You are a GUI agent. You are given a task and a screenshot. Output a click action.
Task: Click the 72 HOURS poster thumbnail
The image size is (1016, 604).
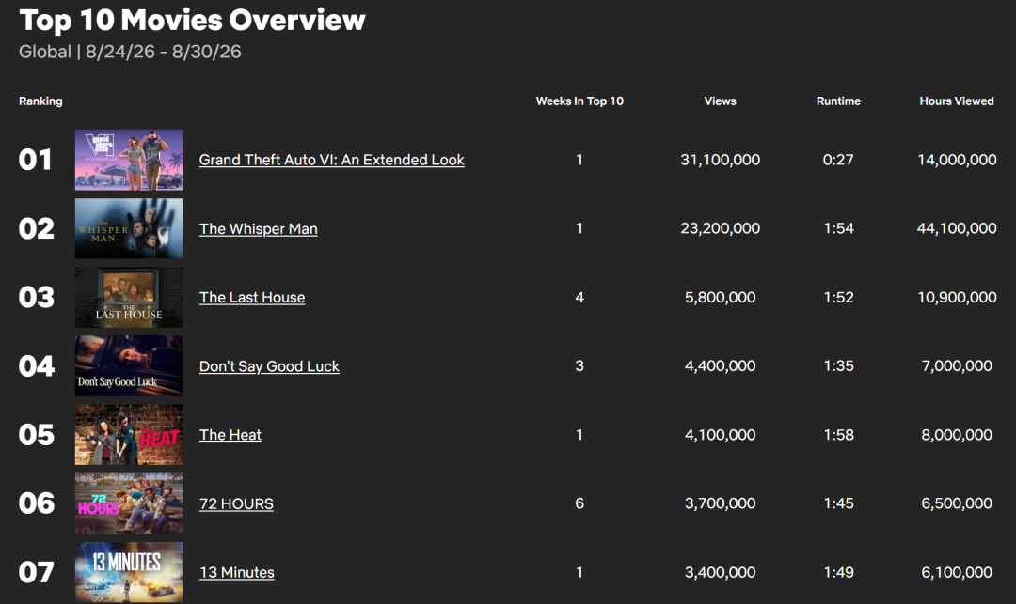(x=129, y=503)
